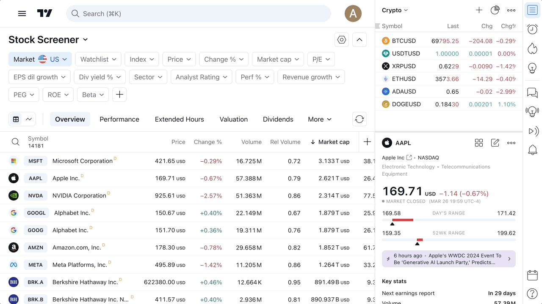Expand the Market US filter dropdown

(x=40, y=59)
